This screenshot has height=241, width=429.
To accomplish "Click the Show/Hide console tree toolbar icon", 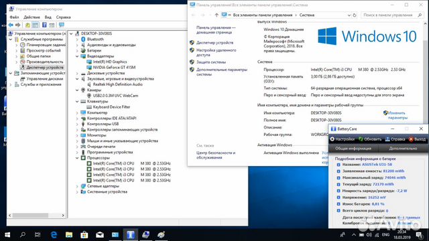I will [36, 25].
